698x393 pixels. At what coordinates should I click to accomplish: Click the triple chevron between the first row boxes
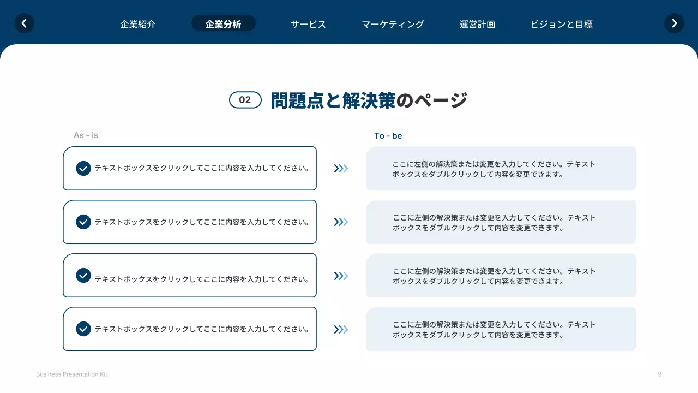[x=341, y=169]
